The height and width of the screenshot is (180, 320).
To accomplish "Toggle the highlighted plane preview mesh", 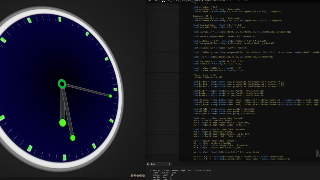I will point(138,175).
